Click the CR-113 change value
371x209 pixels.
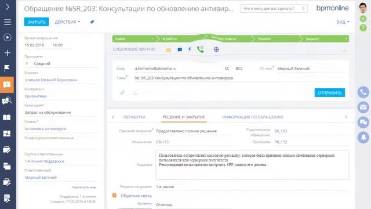(x=162, y=142)
